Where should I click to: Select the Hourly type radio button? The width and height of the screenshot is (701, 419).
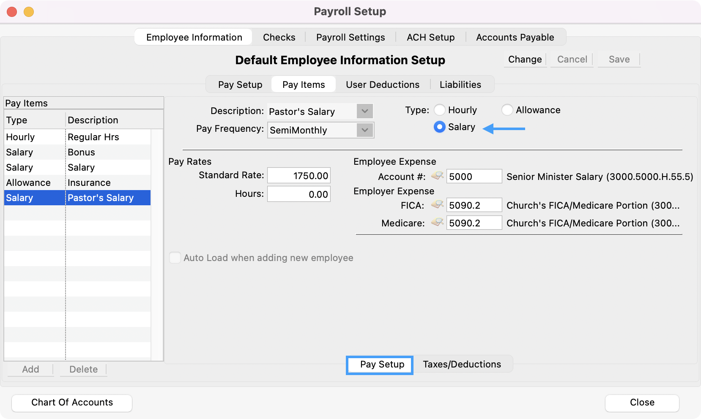click(x=440, y=110)
